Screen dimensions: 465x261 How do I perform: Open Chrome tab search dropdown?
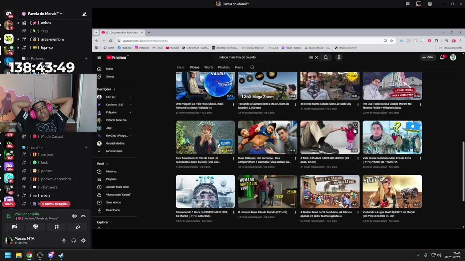click(x=96, y=32)
